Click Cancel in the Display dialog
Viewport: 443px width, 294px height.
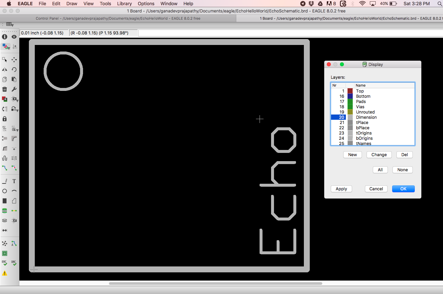[376, 189]
